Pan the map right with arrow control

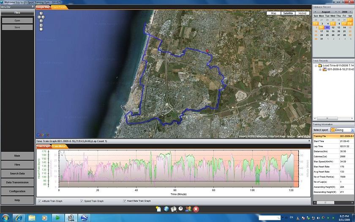(43, 17)
